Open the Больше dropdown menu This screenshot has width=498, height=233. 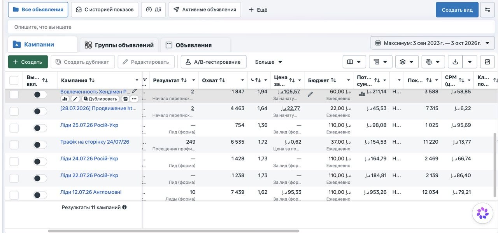[268, 62]
